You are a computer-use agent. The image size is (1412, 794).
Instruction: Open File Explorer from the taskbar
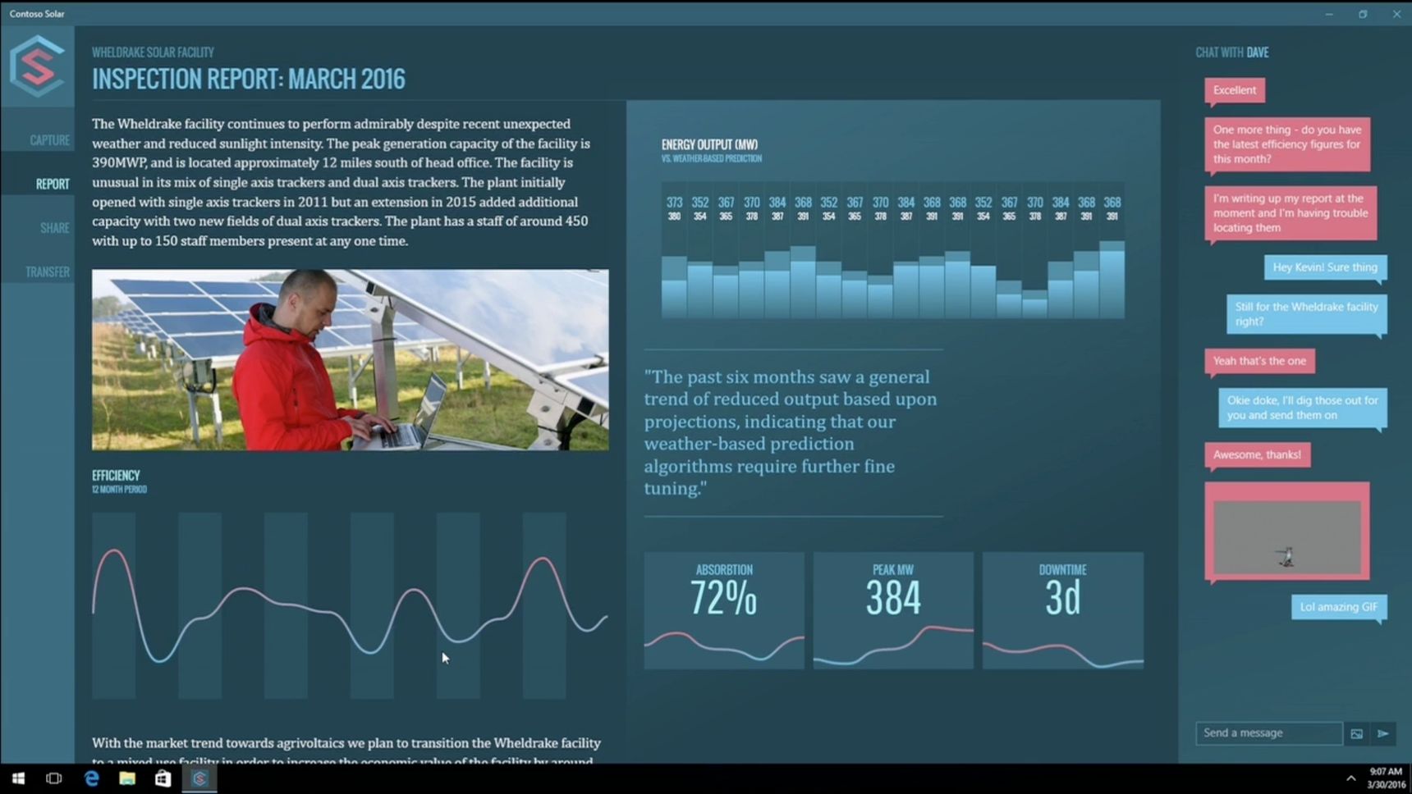pos(127,778)
